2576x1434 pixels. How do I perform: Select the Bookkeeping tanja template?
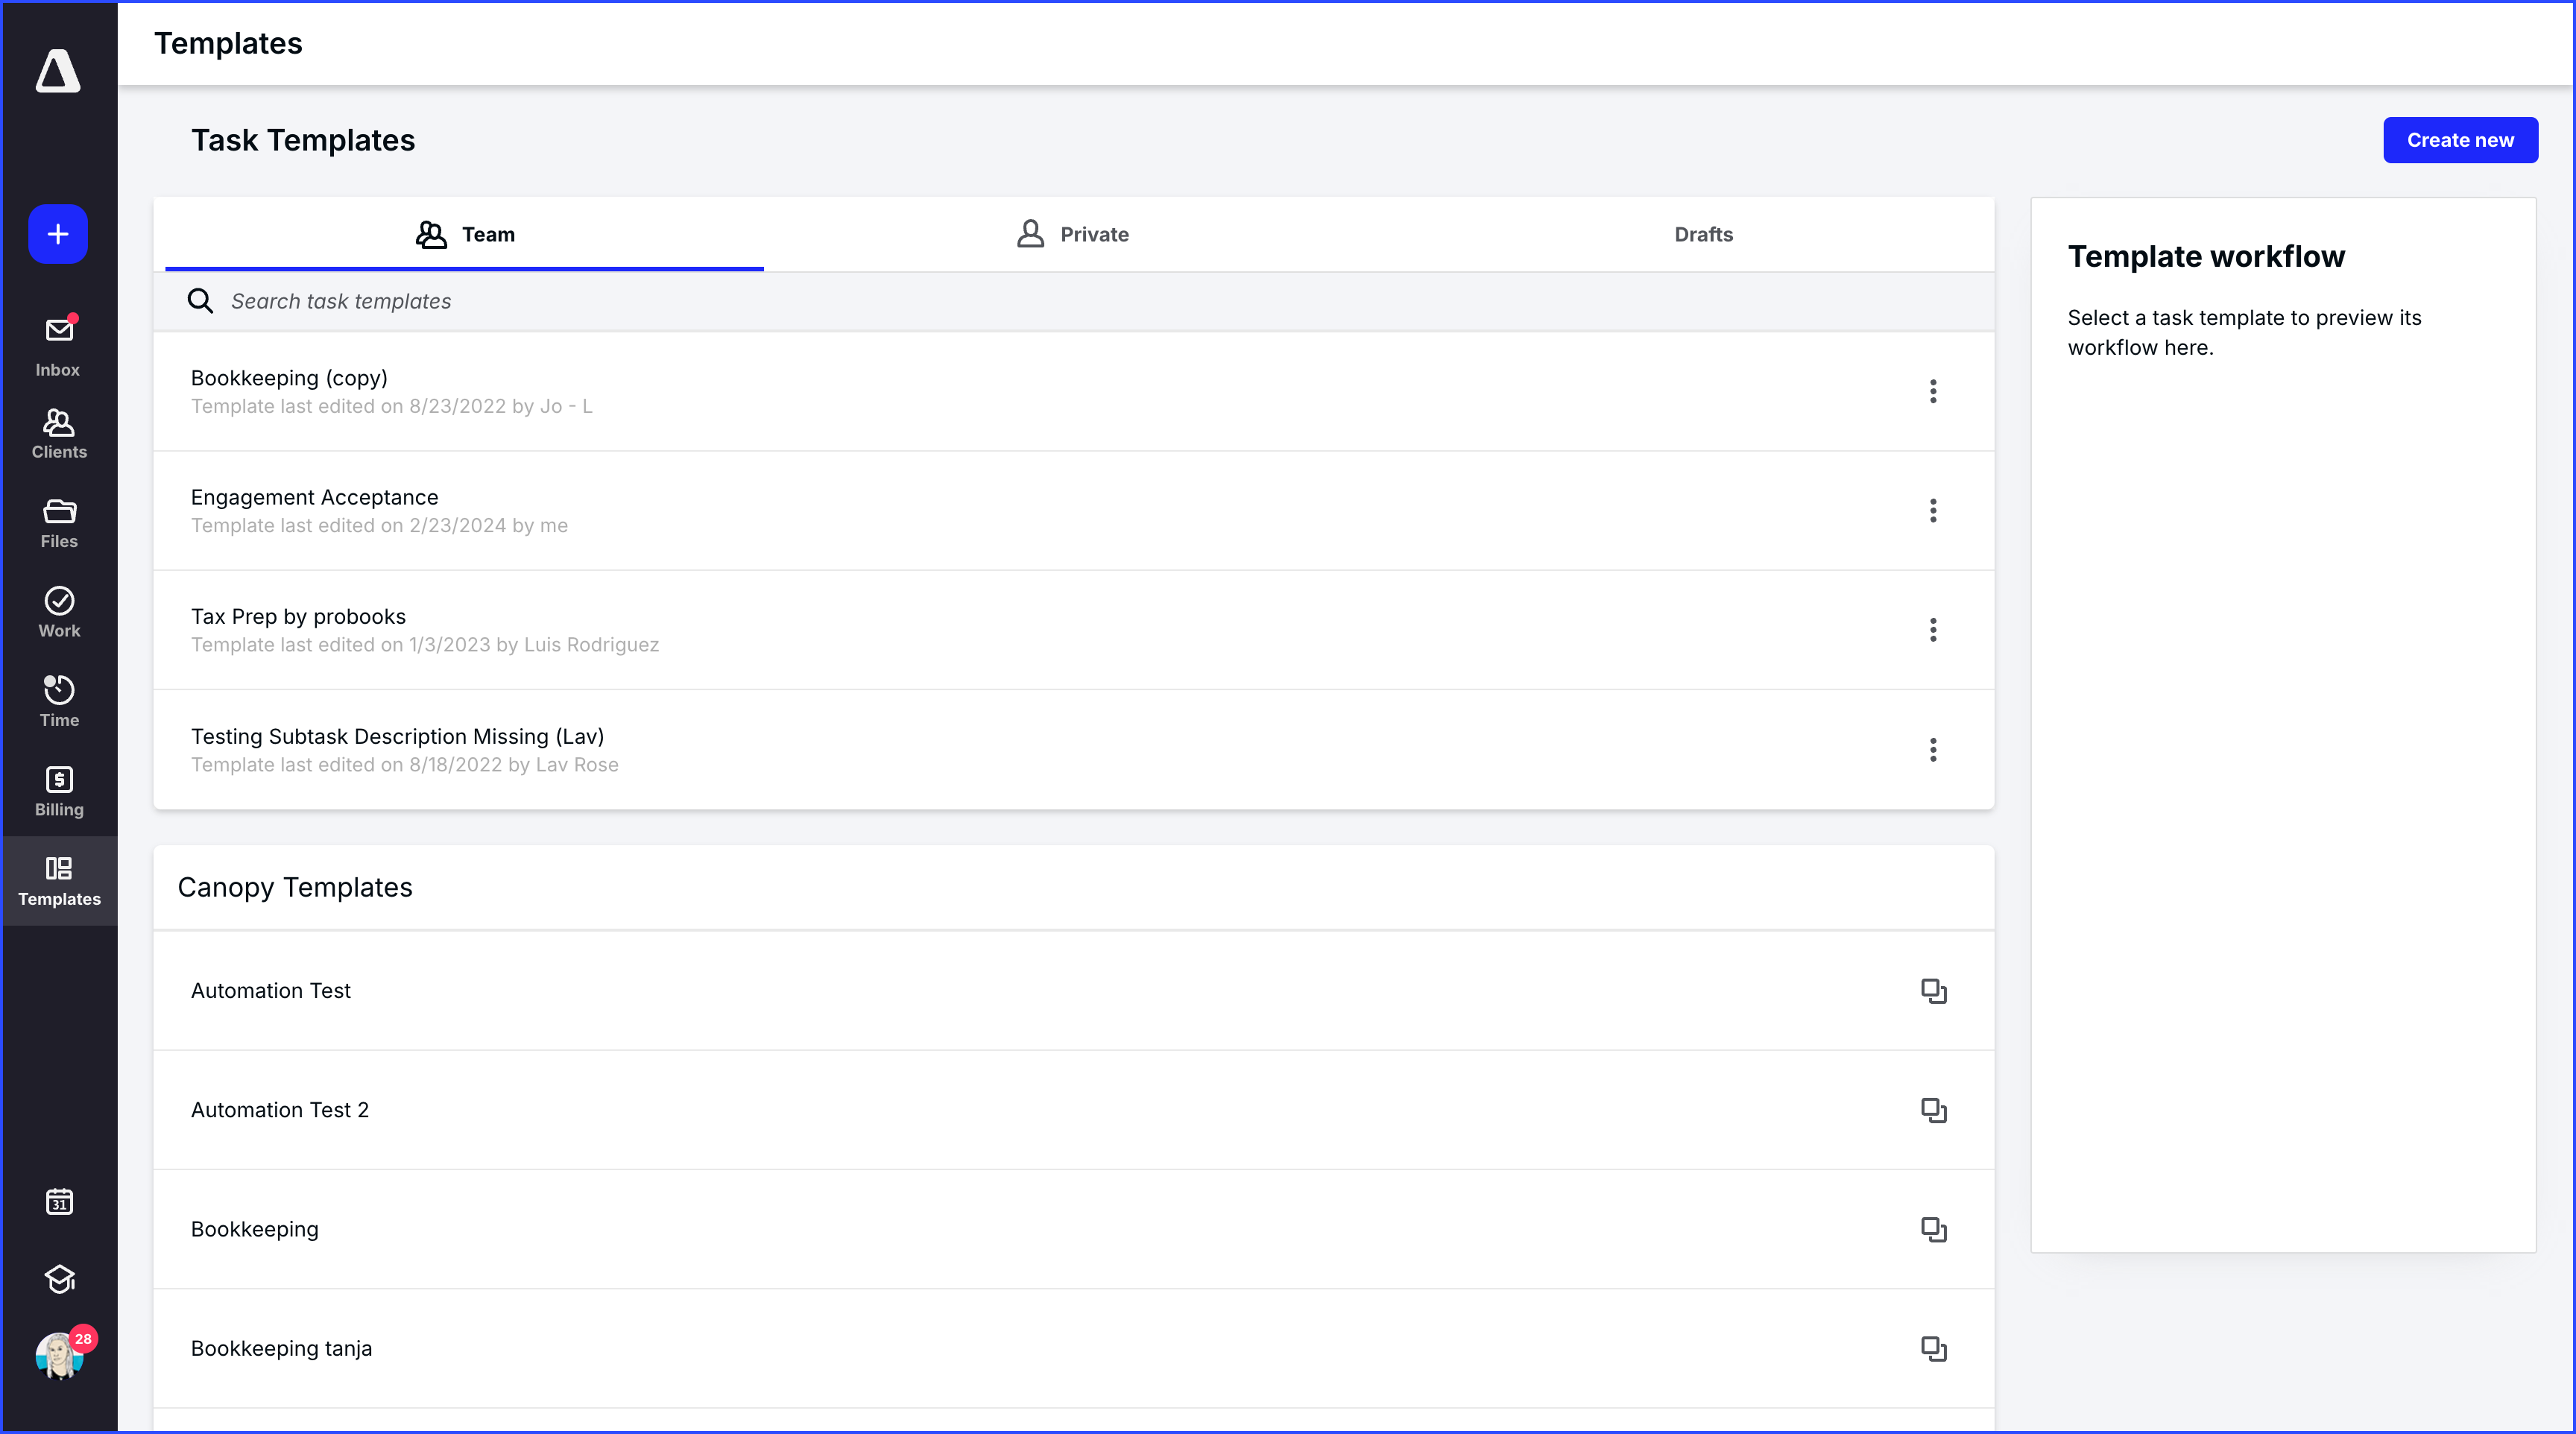281,1348
